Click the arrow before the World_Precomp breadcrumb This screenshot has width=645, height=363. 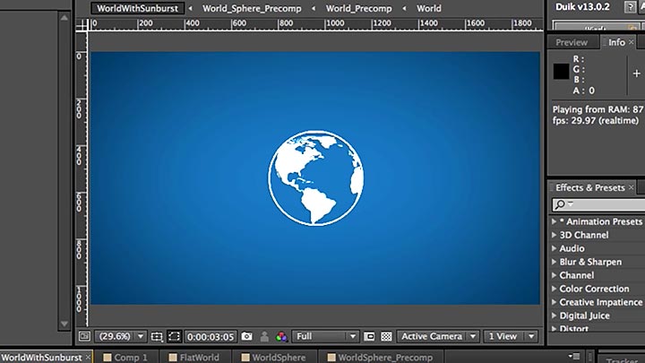(314, 8)
